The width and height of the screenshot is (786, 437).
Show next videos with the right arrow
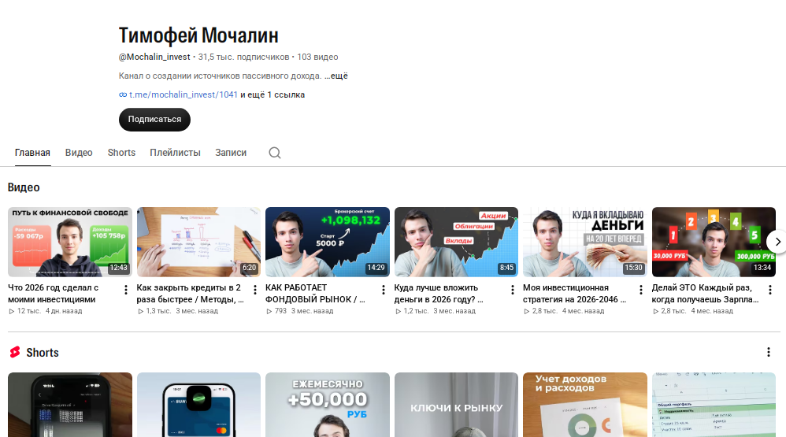click(777, 242)
